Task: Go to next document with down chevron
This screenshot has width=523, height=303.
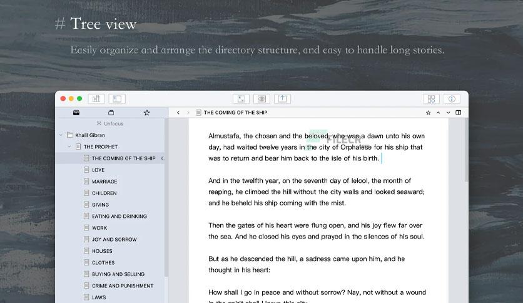Action: pos(449,113)
